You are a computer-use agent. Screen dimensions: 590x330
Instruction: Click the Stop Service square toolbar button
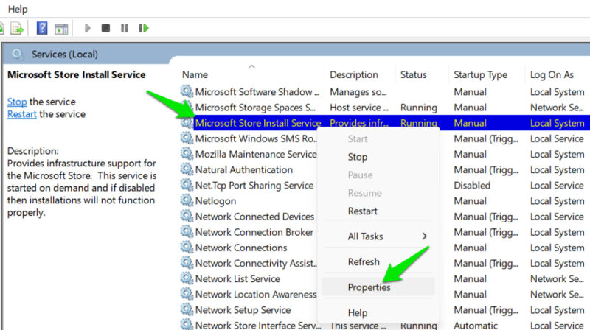pyautogui.click(x=105, y=28)
